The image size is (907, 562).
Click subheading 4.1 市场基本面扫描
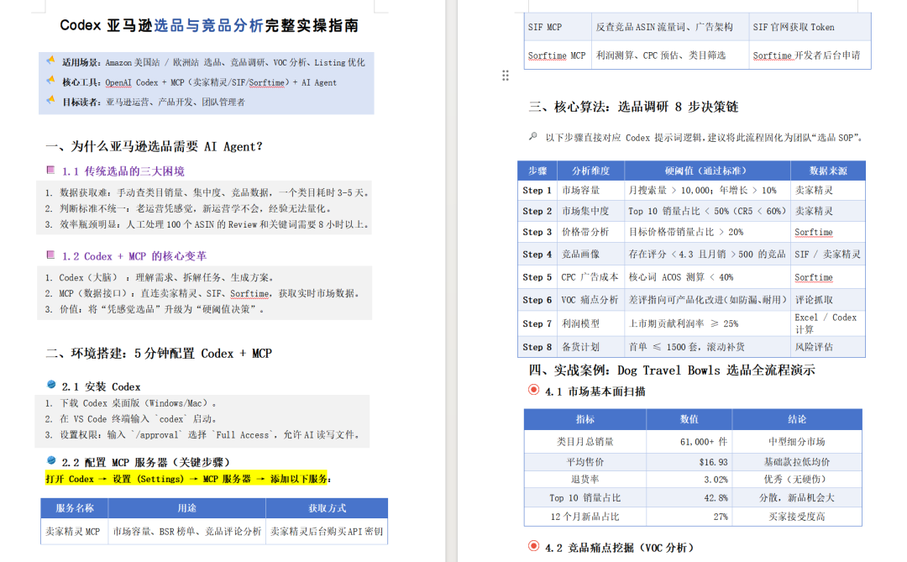pos(595,391)
